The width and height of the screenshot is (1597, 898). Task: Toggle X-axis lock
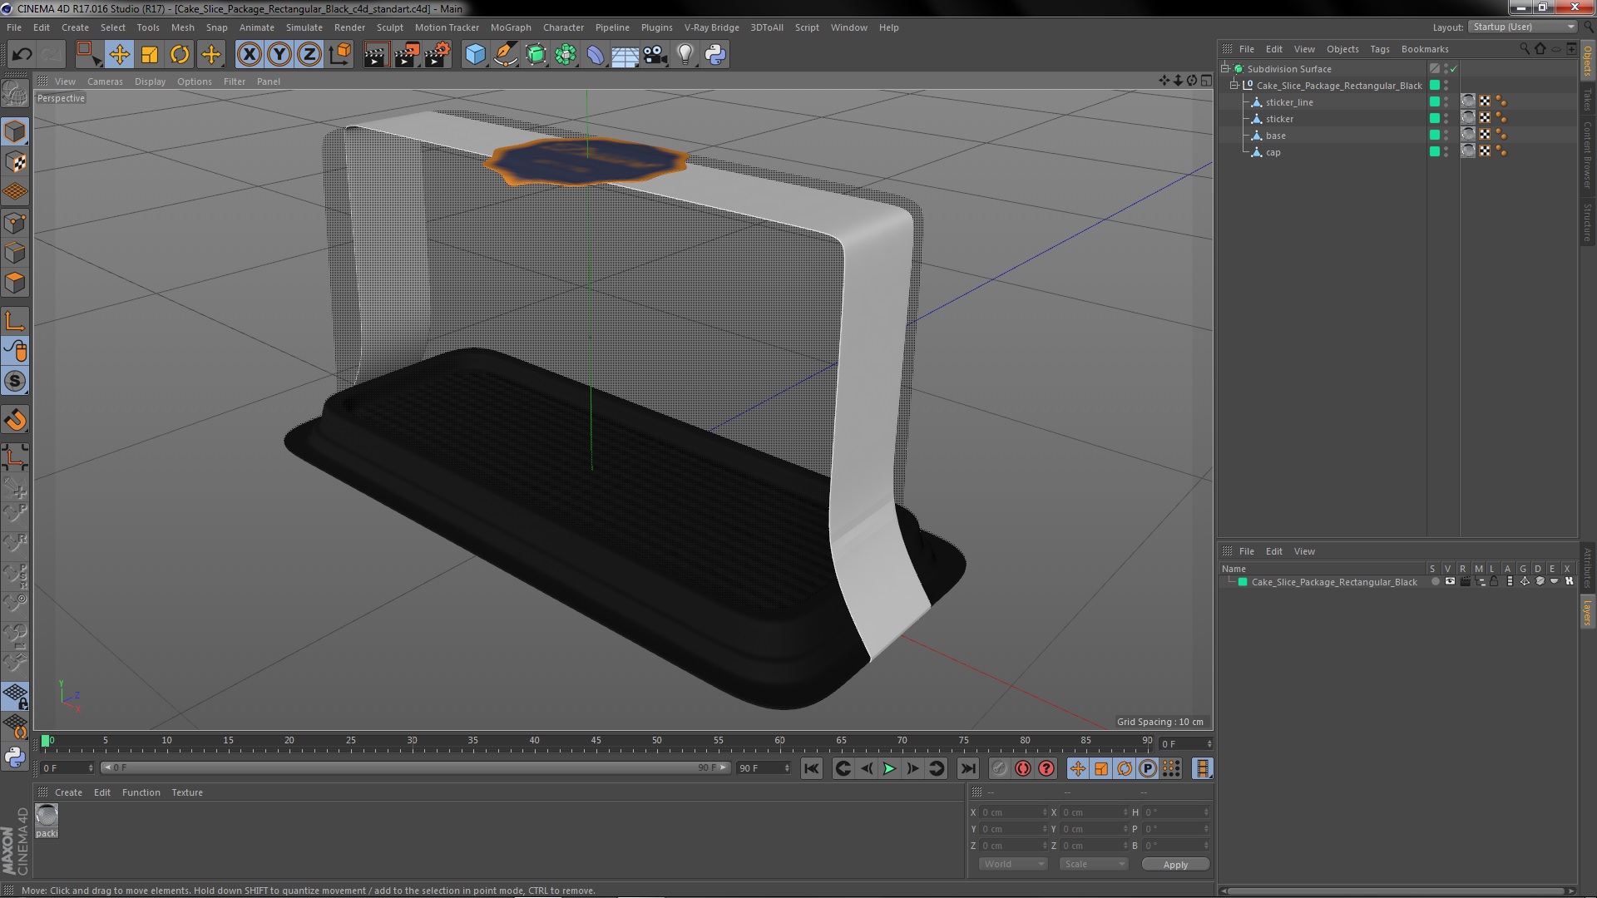[249, 55]
